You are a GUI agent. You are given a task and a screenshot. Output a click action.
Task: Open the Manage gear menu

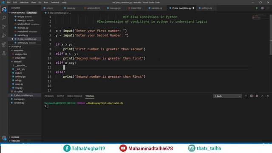pyautogui.click(x=4, y=138)
